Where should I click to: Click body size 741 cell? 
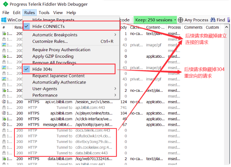point(124,108)
